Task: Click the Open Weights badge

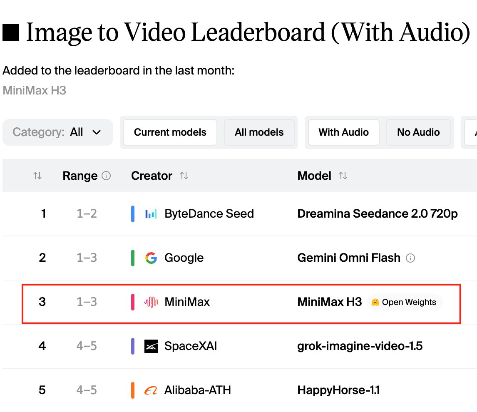Action: 405,302
